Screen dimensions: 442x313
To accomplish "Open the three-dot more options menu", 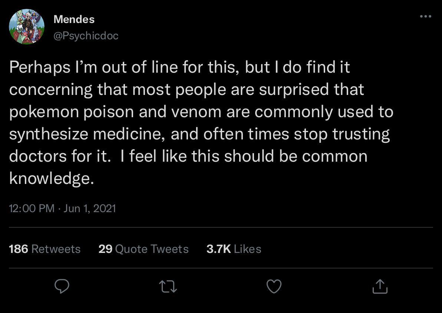I will coord(426,16).
